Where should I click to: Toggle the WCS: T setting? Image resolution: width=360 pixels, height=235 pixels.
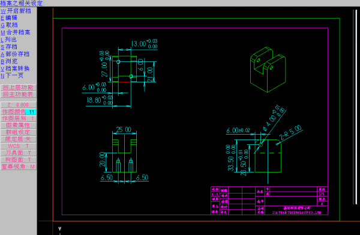tap(19, 146)
